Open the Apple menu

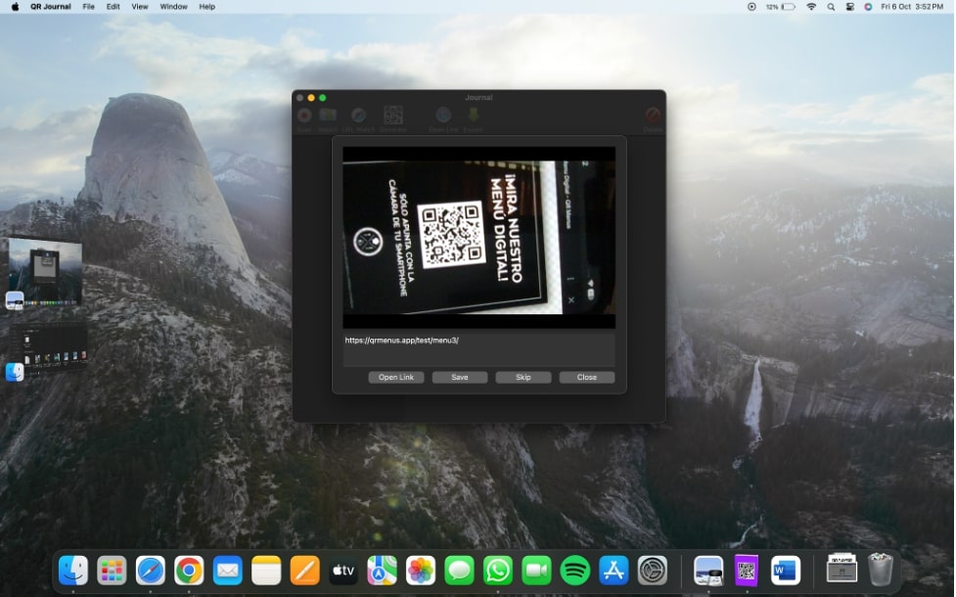click(x=15, y=7)
